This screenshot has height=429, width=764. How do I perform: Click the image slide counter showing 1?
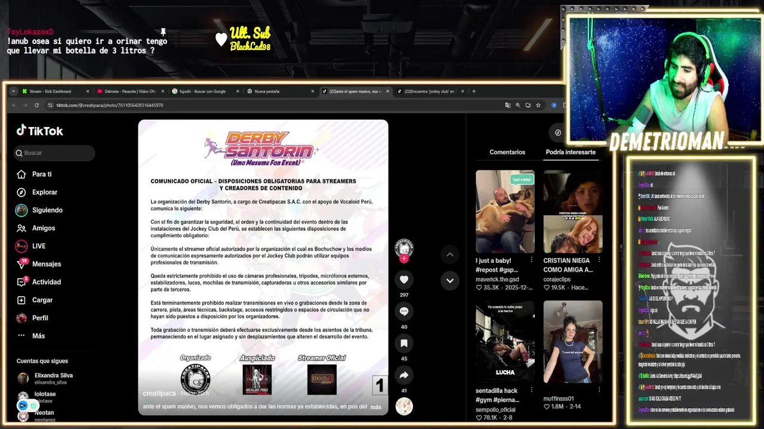click(380, 385)
